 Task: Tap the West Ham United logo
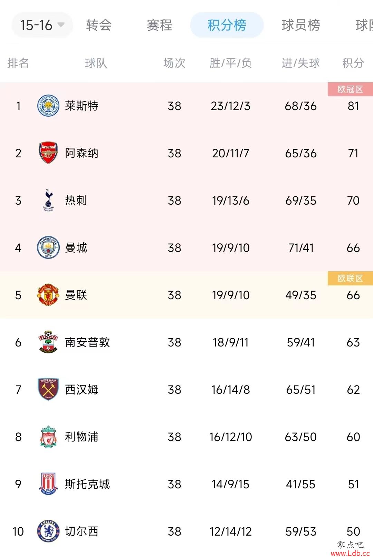tap(48, 389)
